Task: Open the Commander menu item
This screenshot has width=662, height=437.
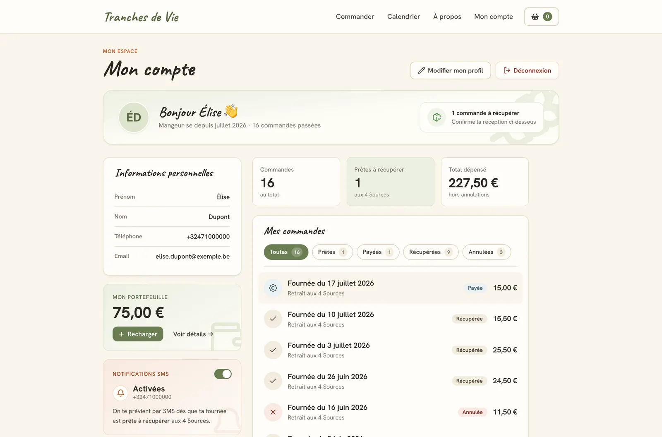Action: pos(355,17)
